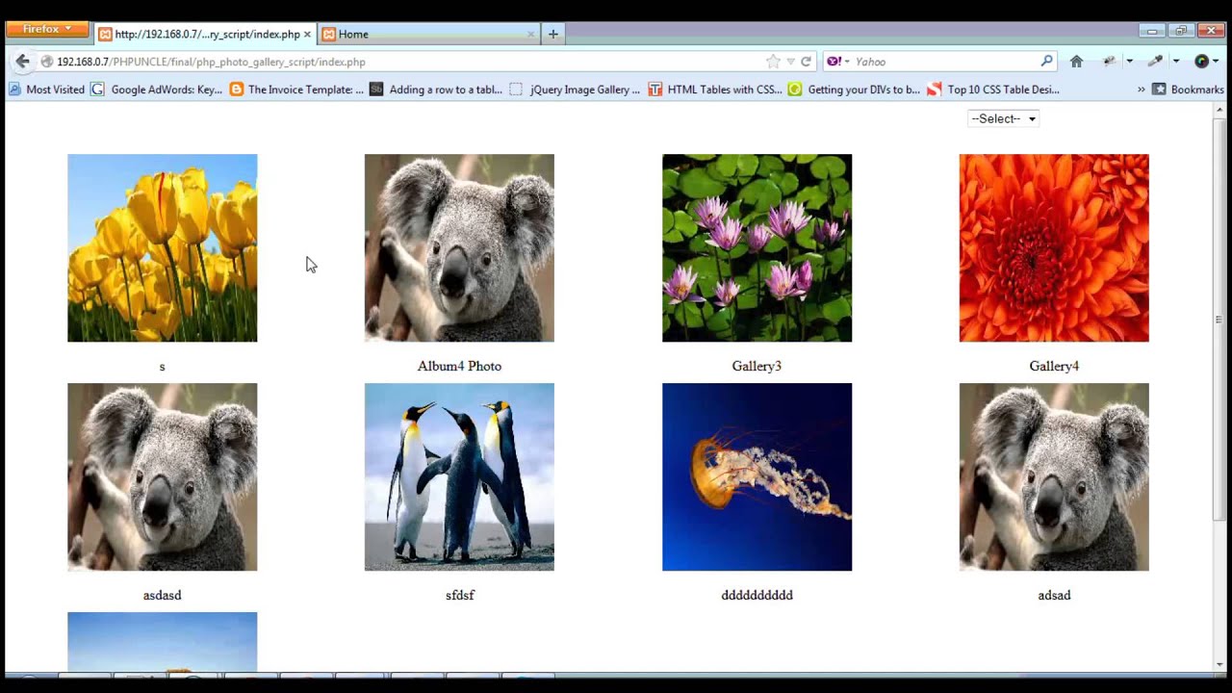This screenshot has width=1232, height=693.
Task: Click the Gallery4 caption text
Action: [1054, 366]
